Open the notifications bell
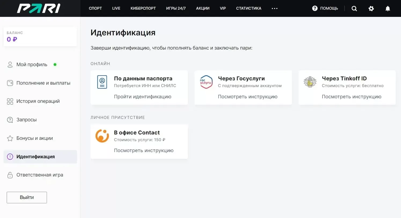Image resolution: width=401 pixels, height=218 pixels. [388, 8]
